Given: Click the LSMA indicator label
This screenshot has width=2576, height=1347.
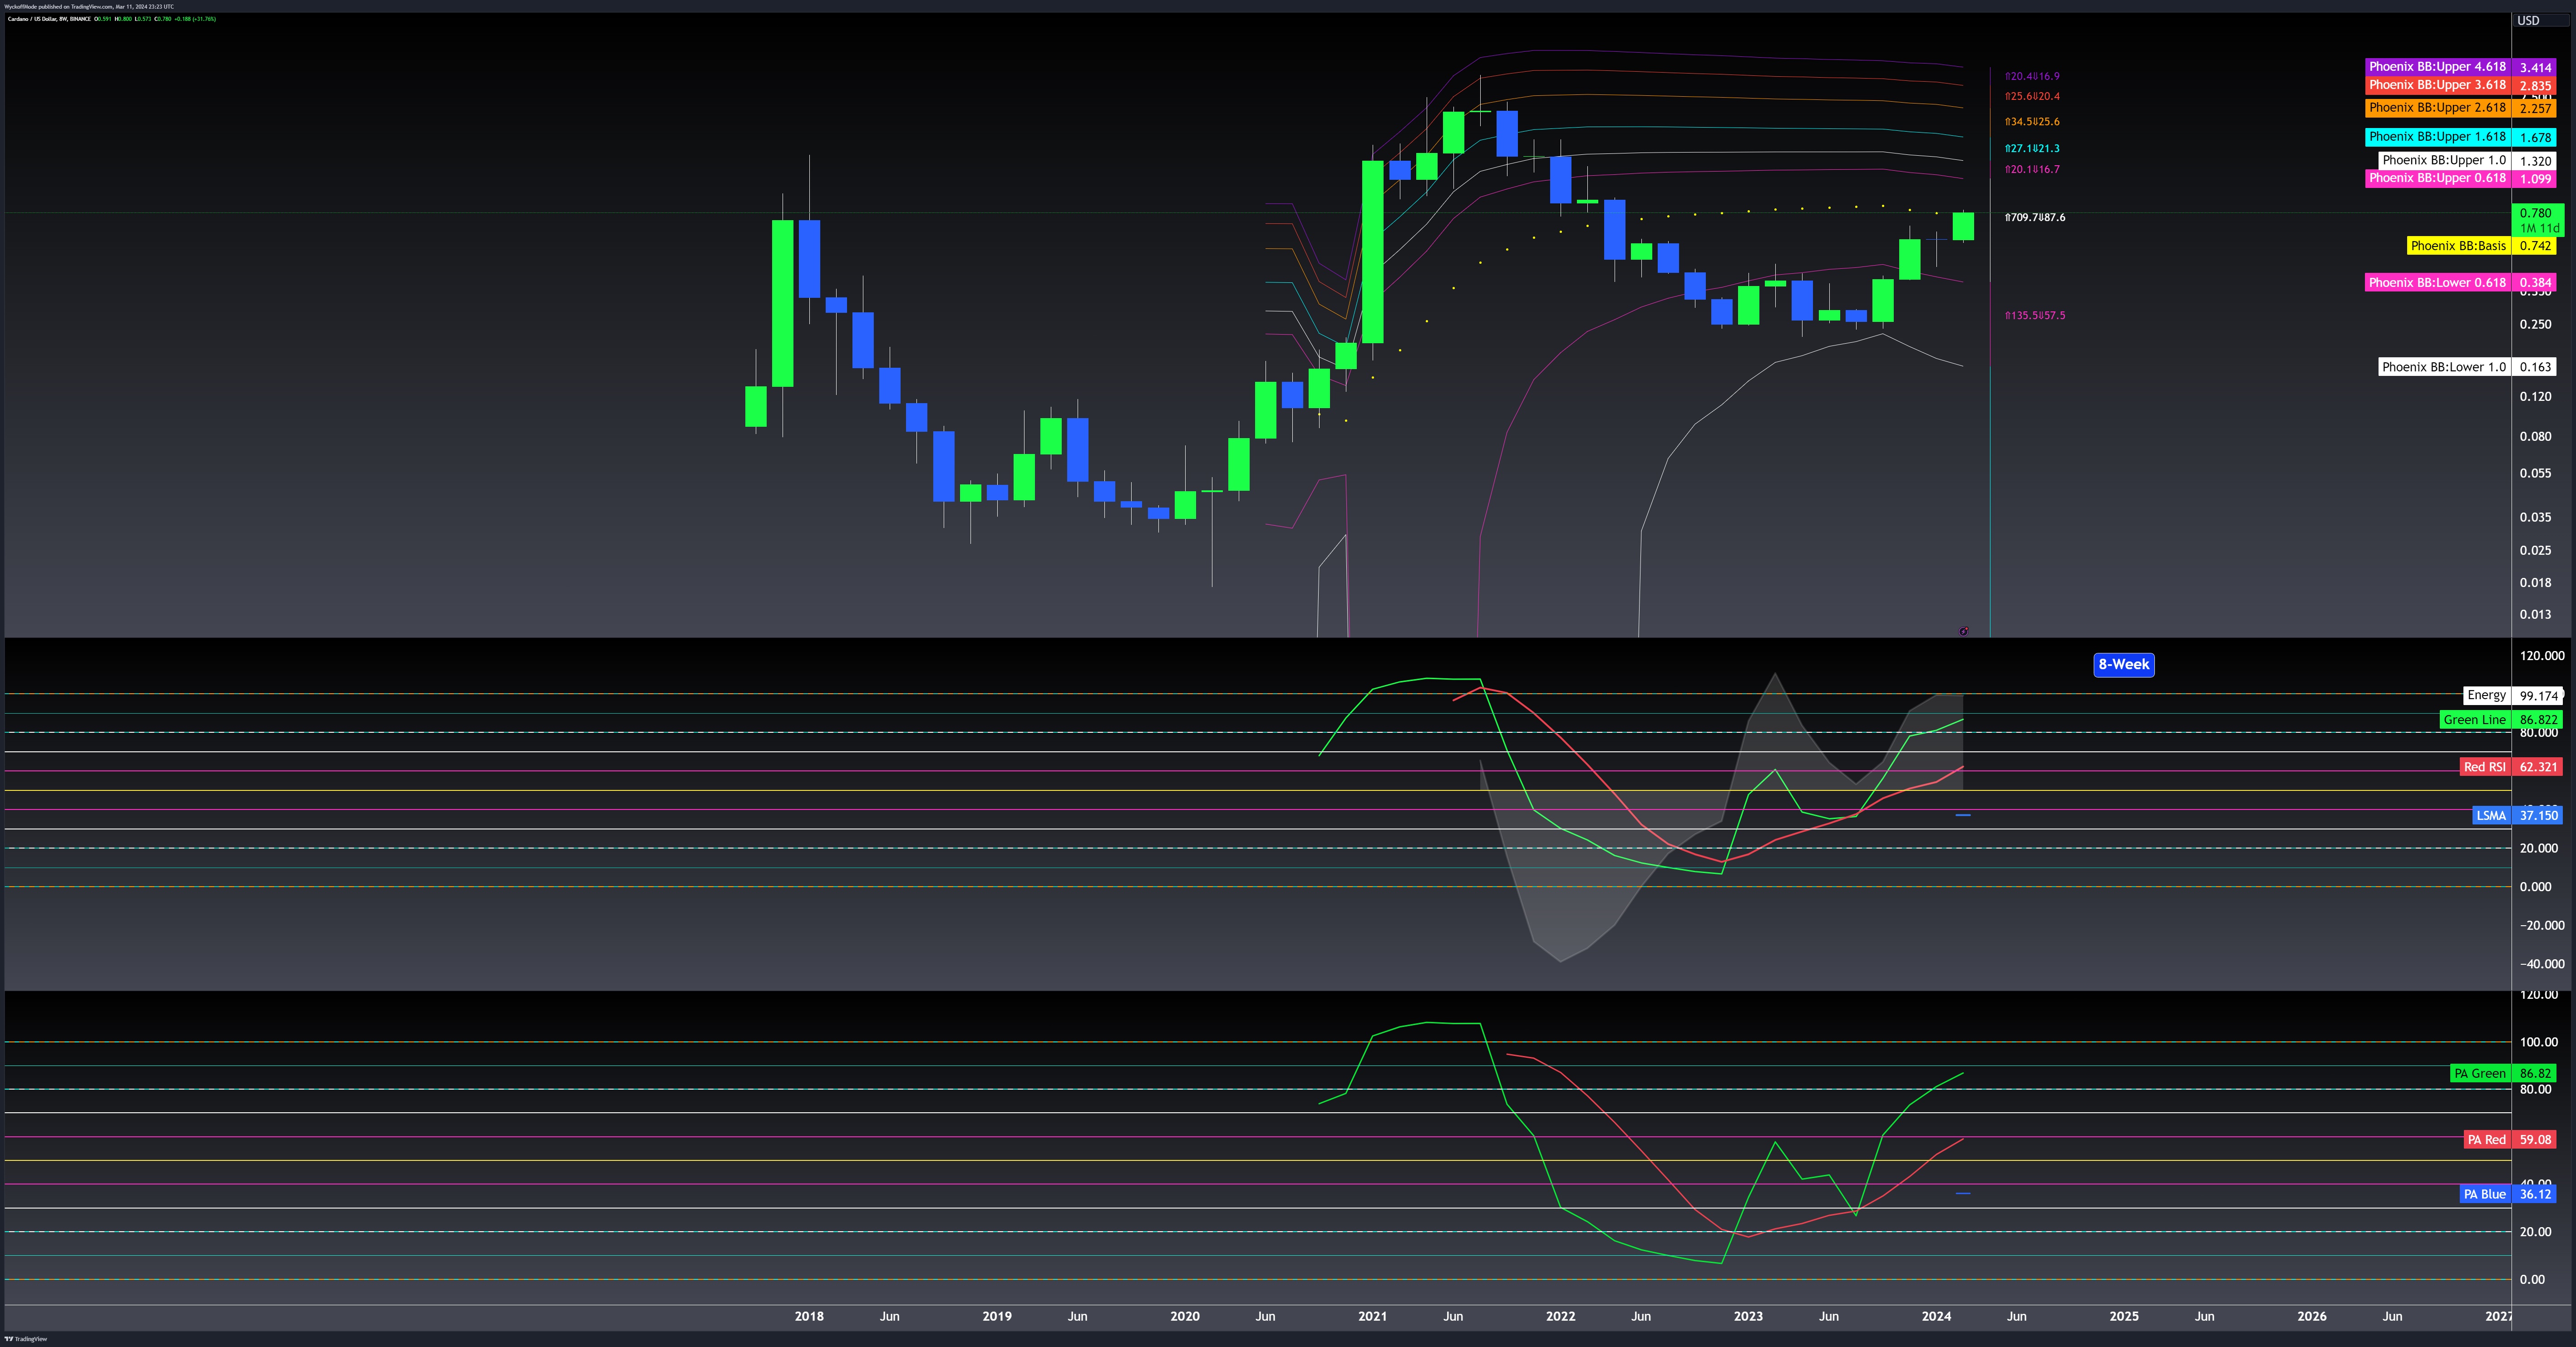Looking at the screenshot, I should click(2491, 816).
